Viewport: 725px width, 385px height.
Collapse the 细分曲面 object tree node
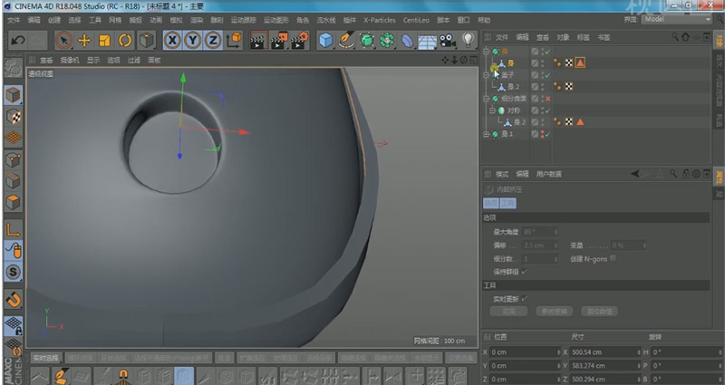click(486, 99)
